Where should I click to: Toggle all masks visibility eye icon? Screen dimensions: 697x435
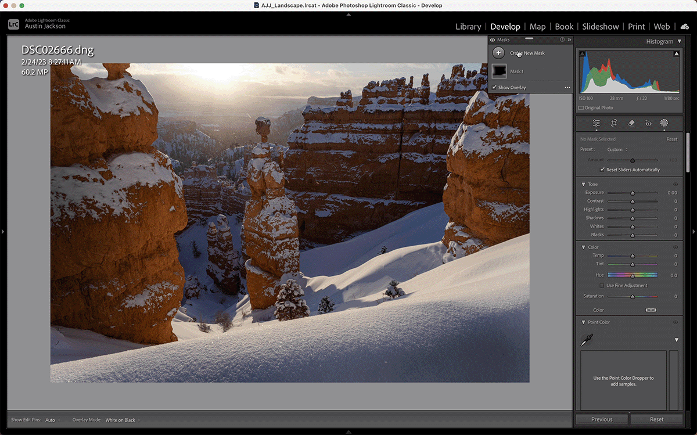493,39
